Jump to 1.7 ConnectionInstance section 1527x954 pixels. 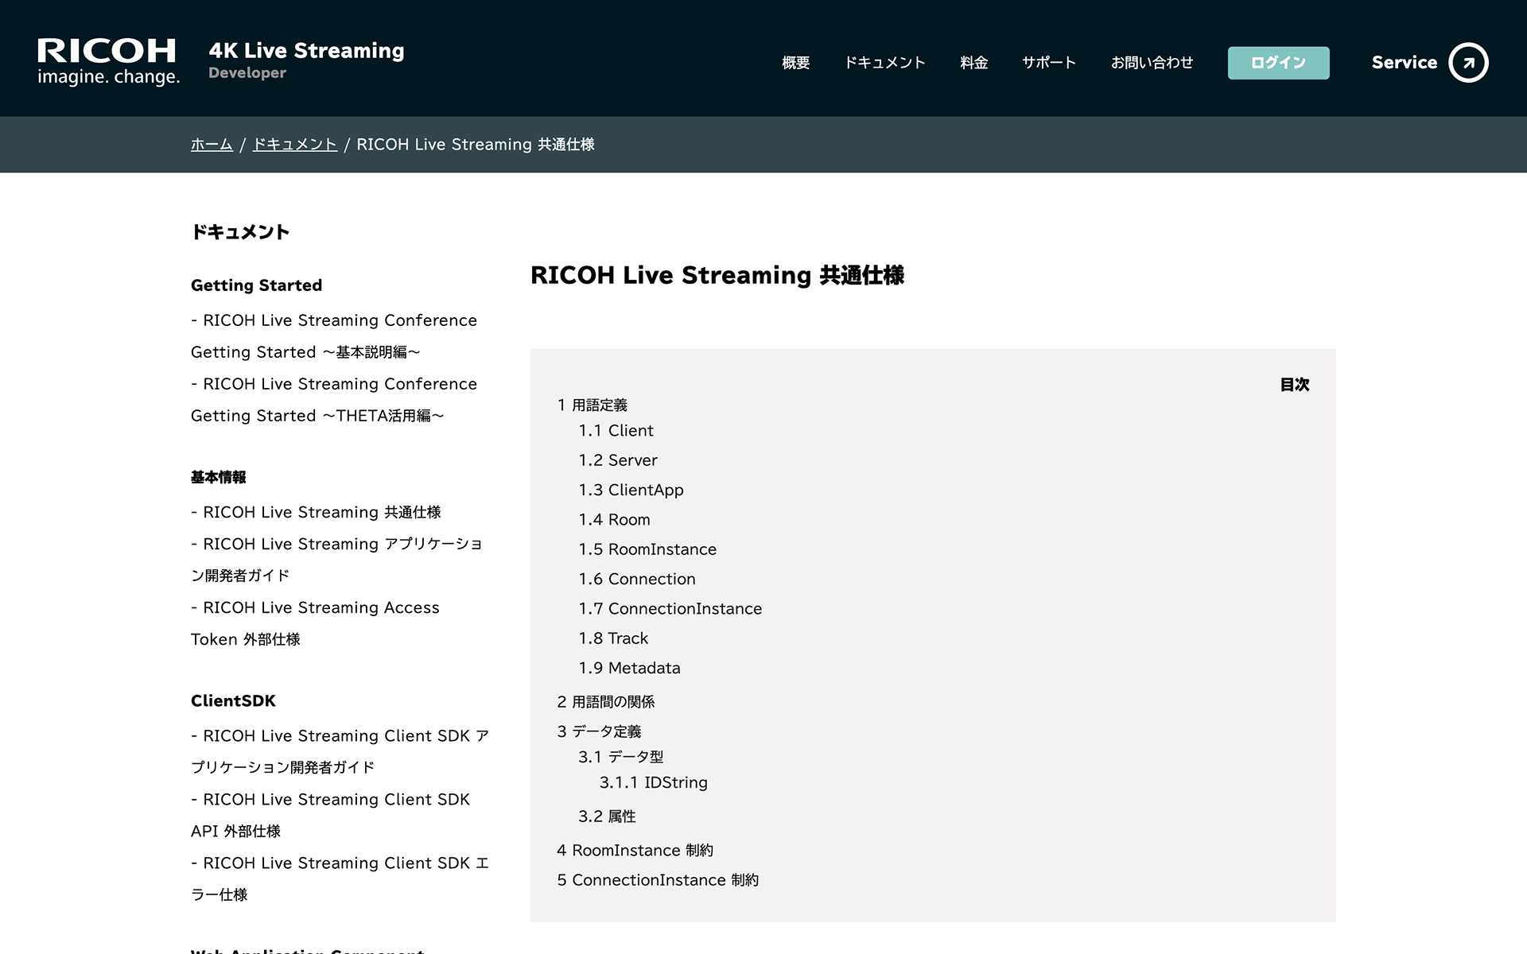click(670, 609)
